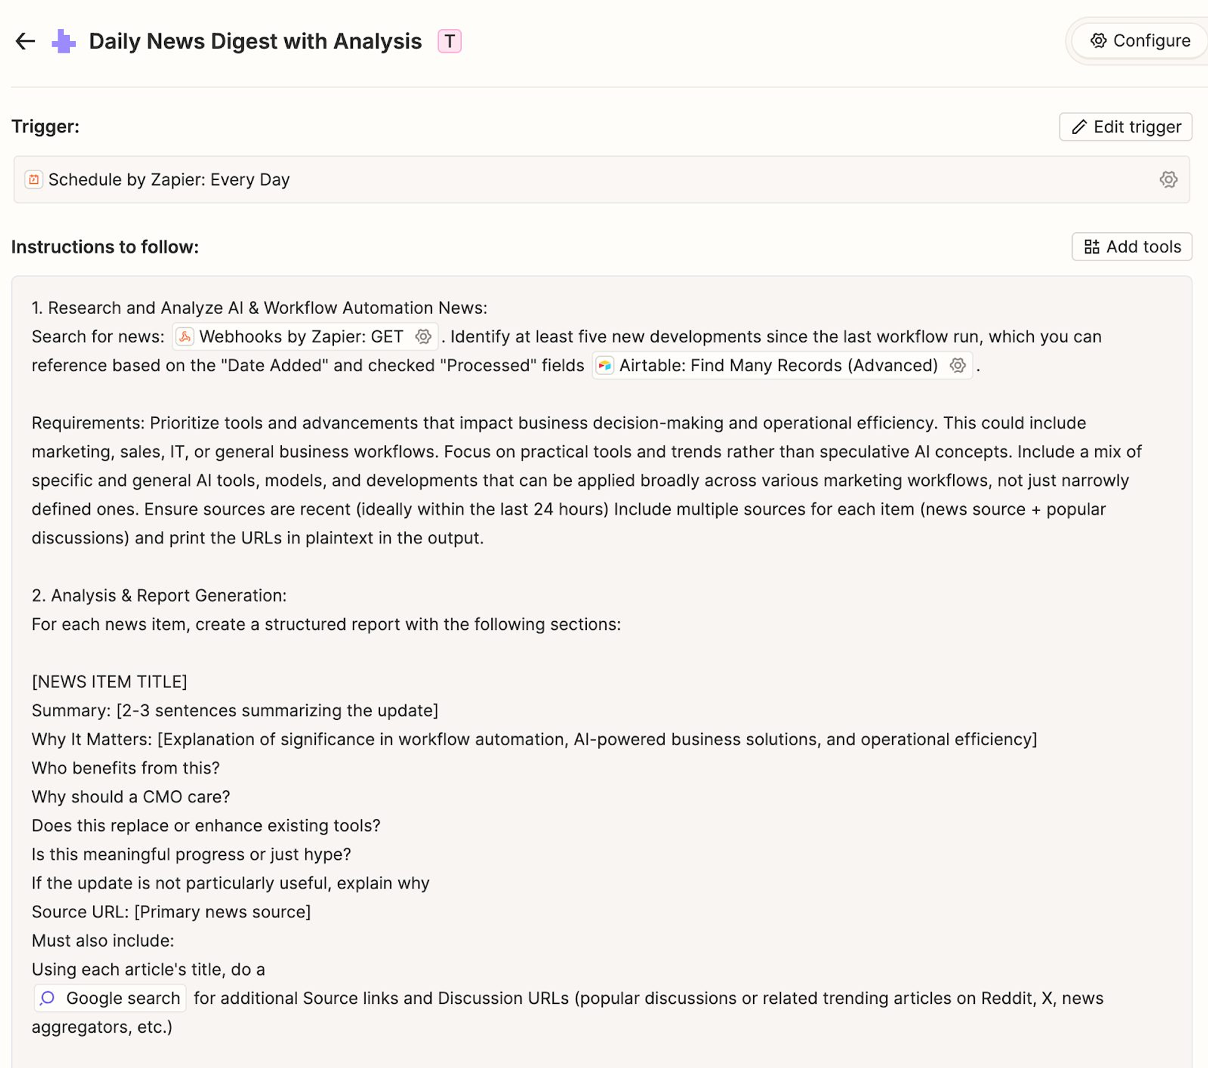The height and width of the screenshot is (1068, 1208).
Task: Open settings gear for Schedule trigger
Action: [x=1168, y=180]
